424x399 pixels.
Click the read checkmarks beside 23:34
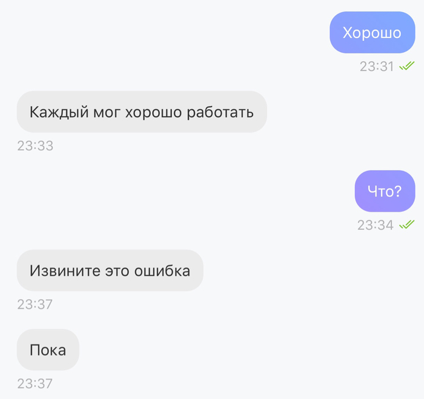point(406,225)
